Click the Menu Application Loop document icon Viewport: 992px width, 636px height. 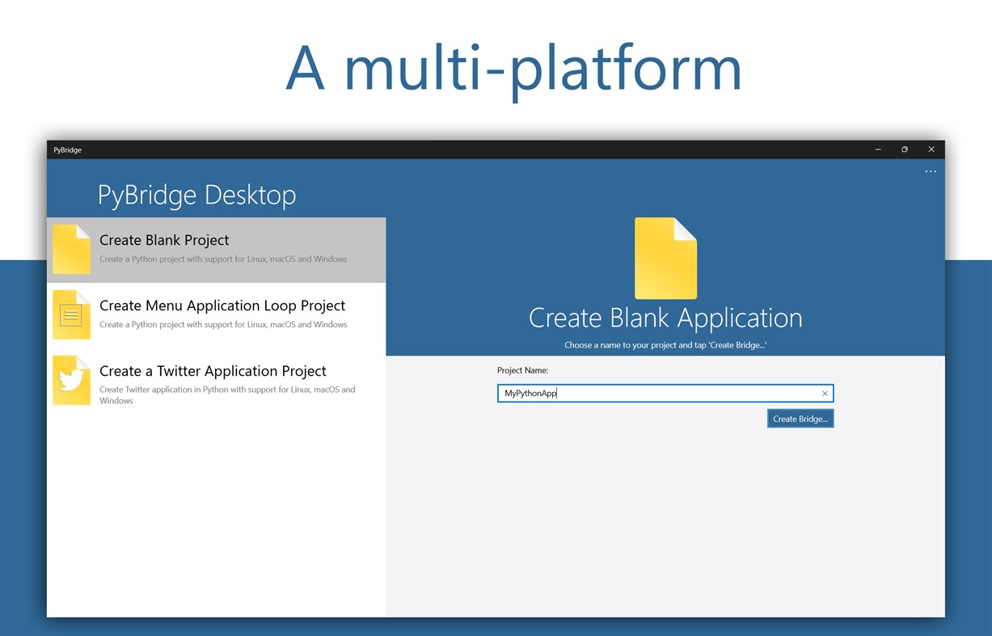click(71, 315)
